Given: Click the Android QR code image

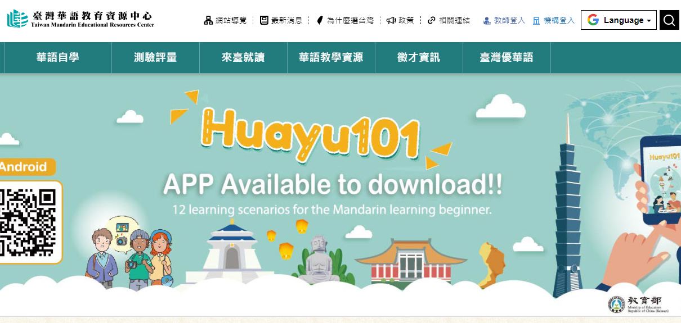Looking at the screenshot, I should (x=28, y=222).
